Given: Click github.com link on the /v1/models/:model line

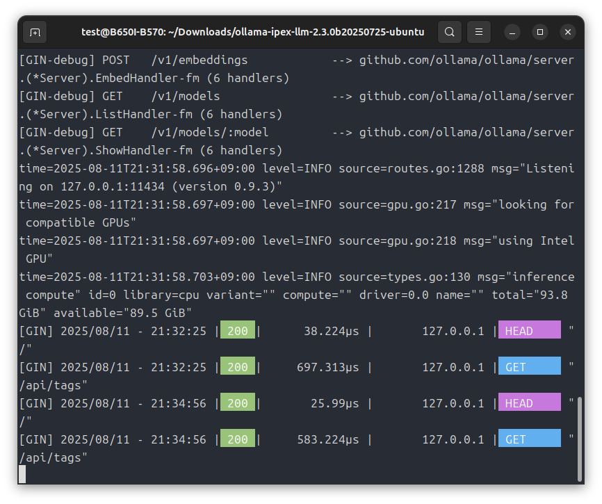Looking at the screenshot, I should click(466, 132).
